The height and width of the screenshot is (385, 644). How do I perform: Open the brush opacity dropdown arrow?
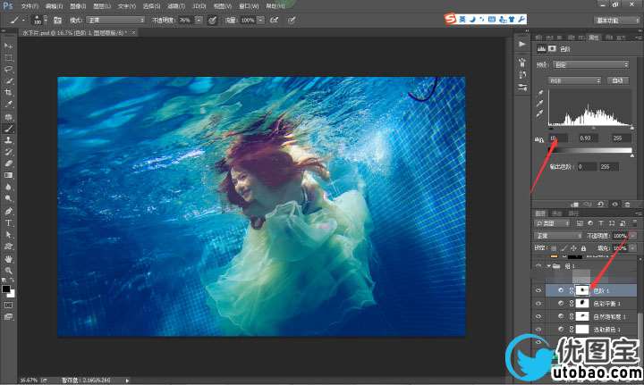coord(199,20)
